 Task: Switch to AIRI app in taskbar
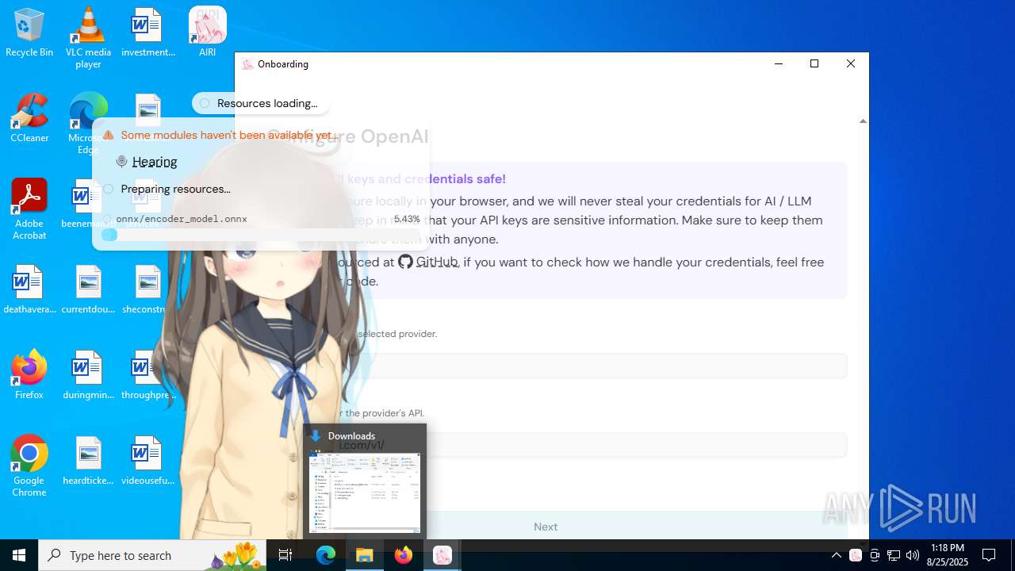point(442,555)
